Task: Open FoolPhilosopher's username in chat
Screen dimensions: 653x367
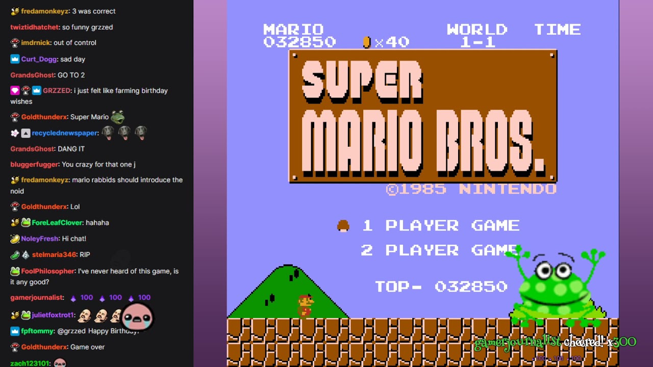Action: (48, 271)
